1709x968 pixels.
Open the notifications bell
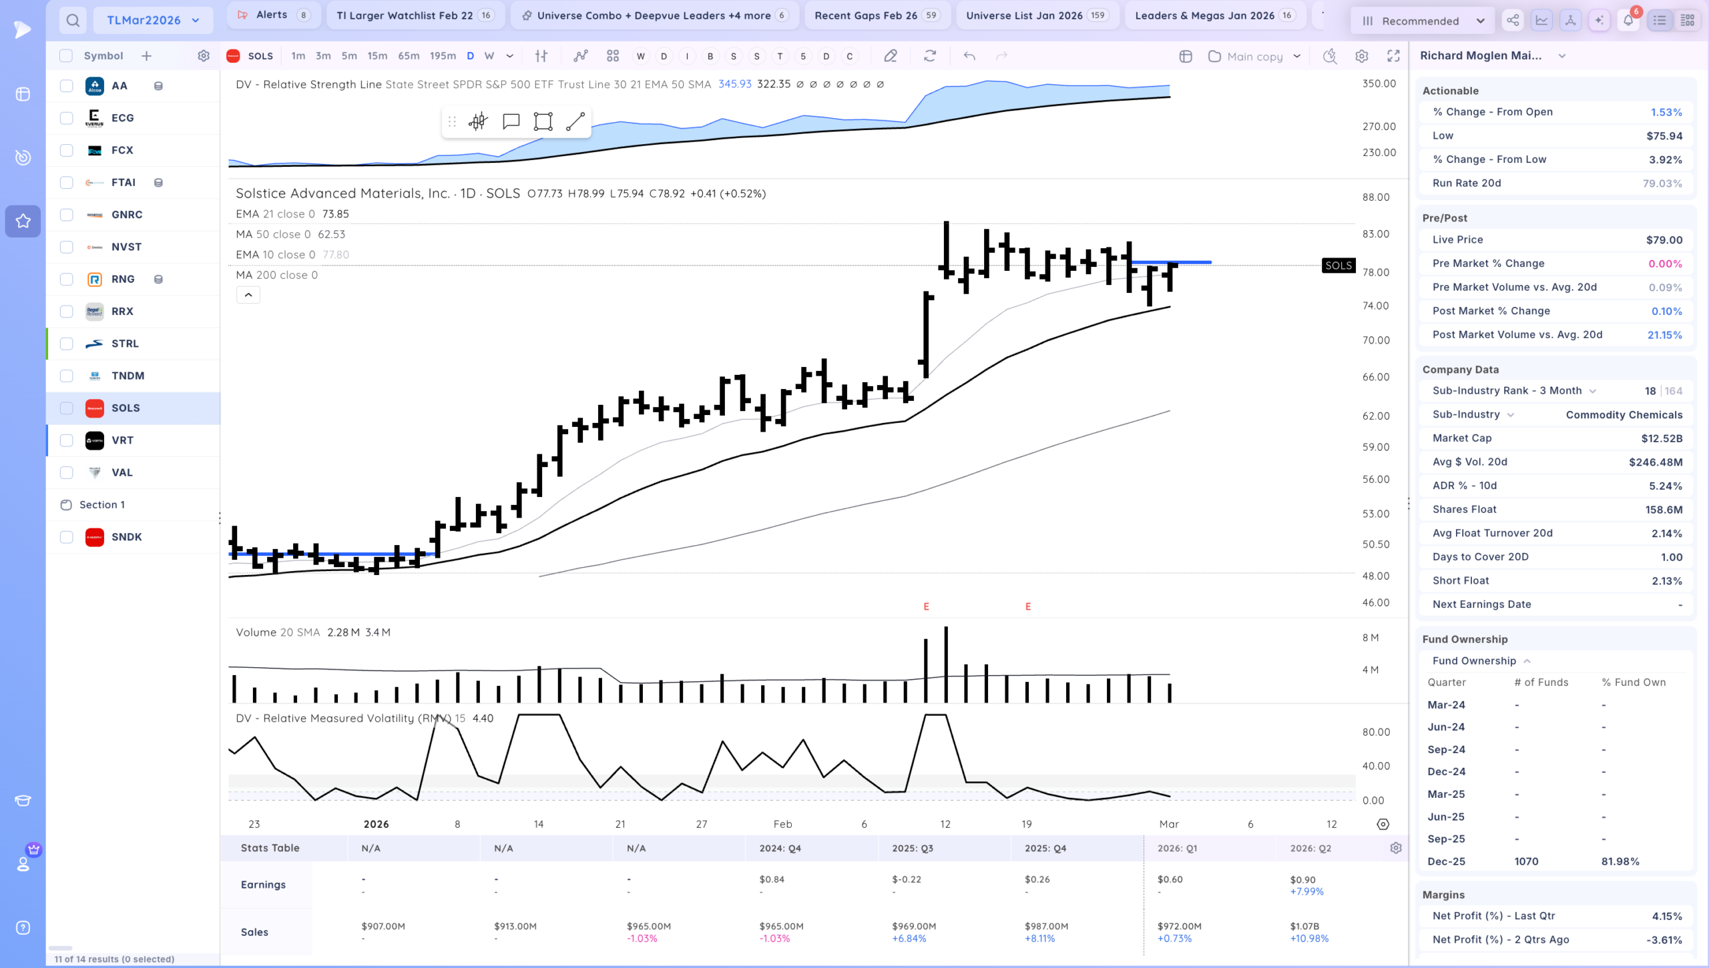tap(1628, 20)
